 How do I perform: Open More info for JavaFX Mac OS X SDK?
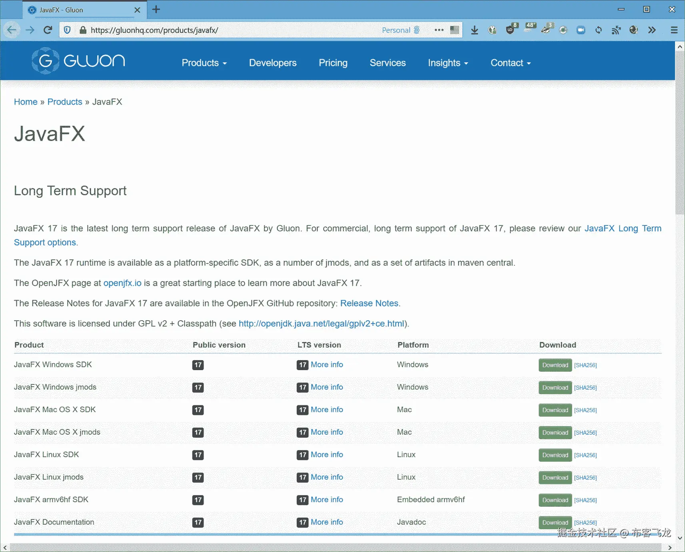[x=327, y=410]
